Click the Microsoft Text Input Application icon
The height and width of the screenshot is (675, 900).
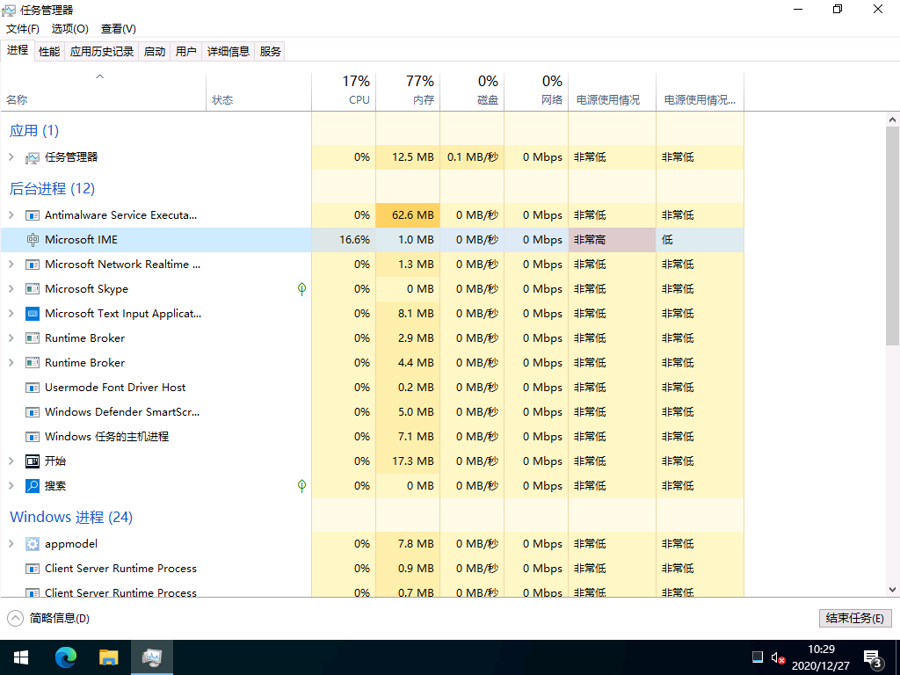click(x=33, y=314)
